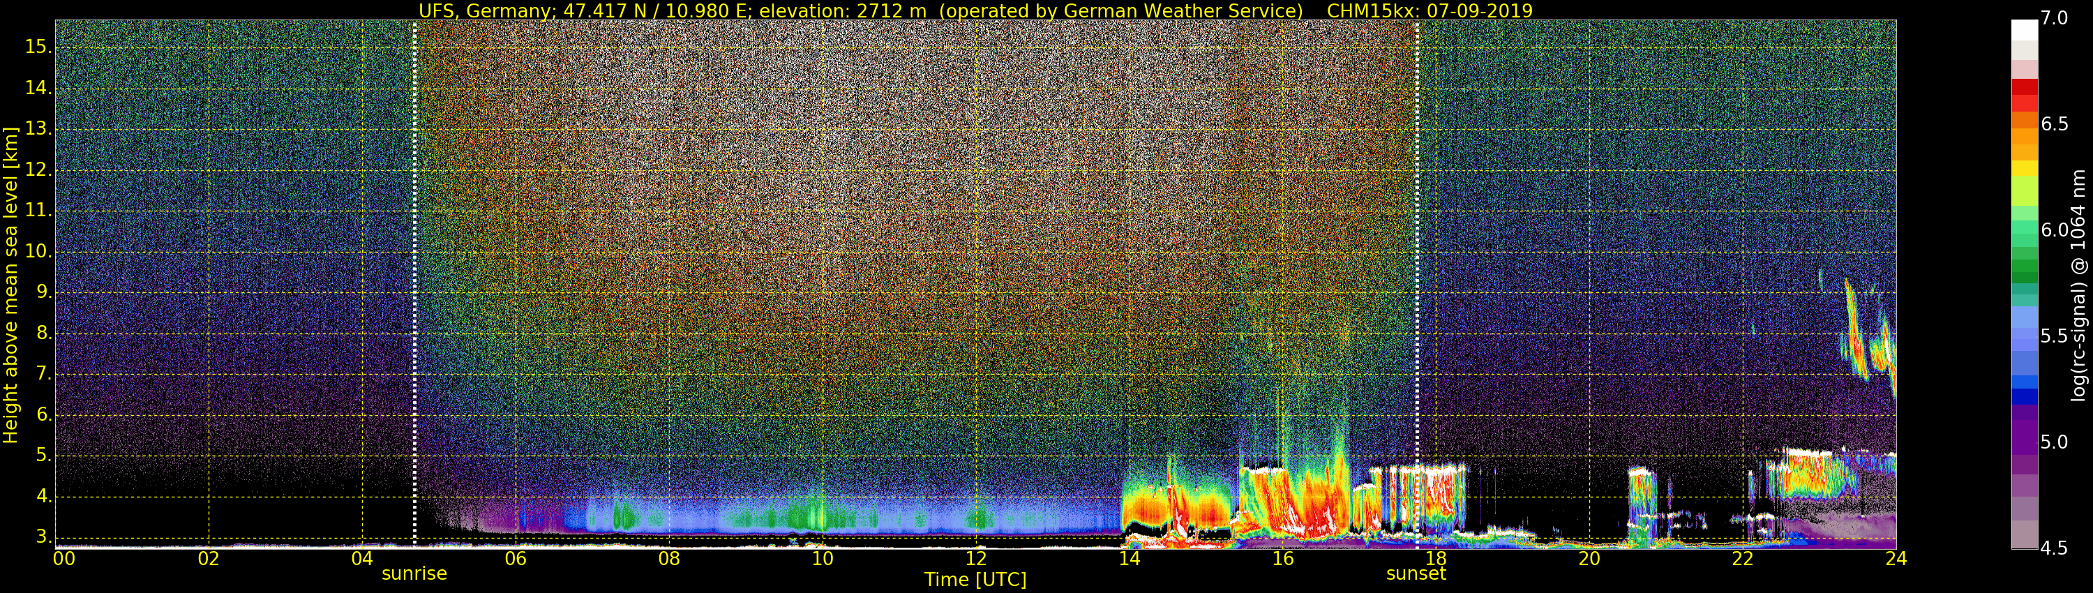
Task: Click the sunrise label below the time axis
Action: click(x=414, y=573)
